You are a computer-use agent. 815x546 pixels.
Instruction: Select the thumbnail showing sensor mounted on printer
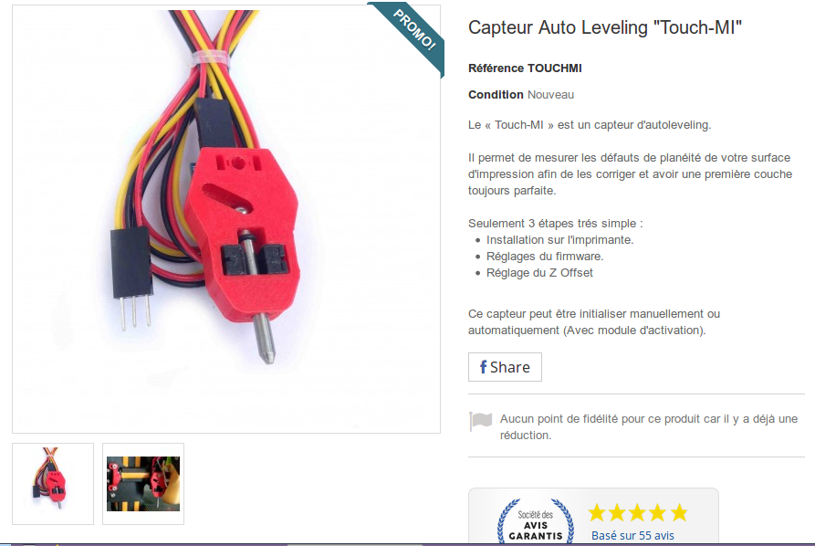pos(143,484)
